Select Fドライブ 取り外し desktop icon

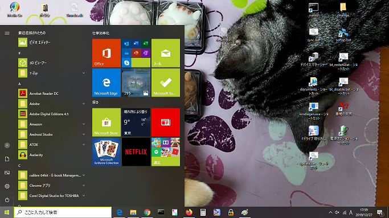point(314,133)
